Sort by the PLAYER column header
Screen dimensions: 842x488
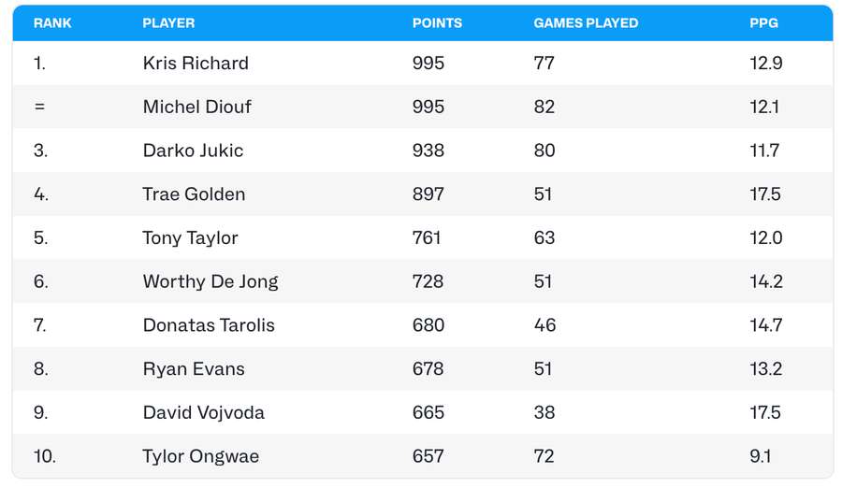[x=168, y=23]
